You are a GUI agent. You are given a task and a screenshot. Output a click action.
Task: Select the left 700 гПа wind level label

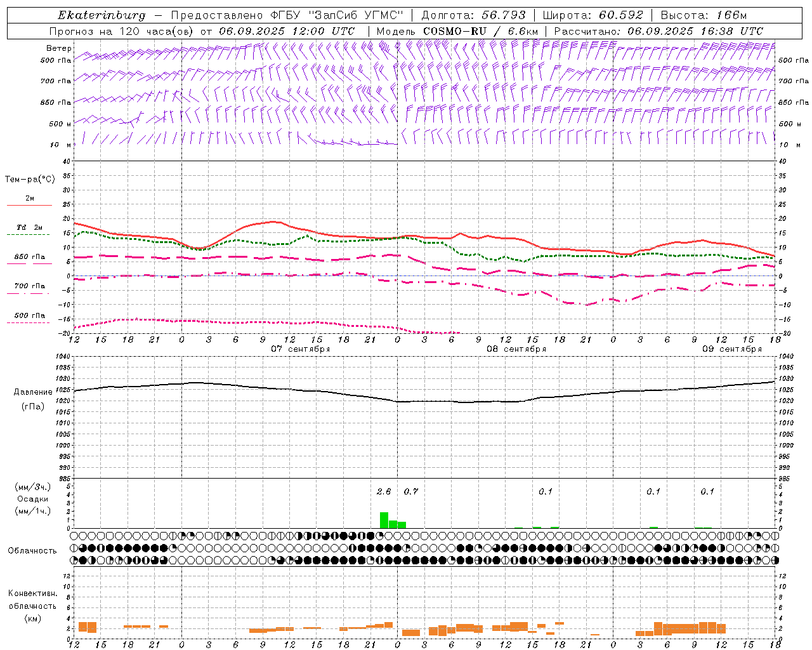[x=56, y=81]
